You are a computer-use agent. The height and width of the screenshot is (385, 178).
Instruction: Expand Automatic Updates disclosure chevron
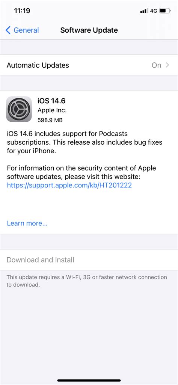coord(167,65)
